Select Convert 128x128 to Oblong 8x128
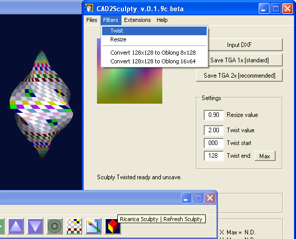The image size is (296, 239). 154,53
